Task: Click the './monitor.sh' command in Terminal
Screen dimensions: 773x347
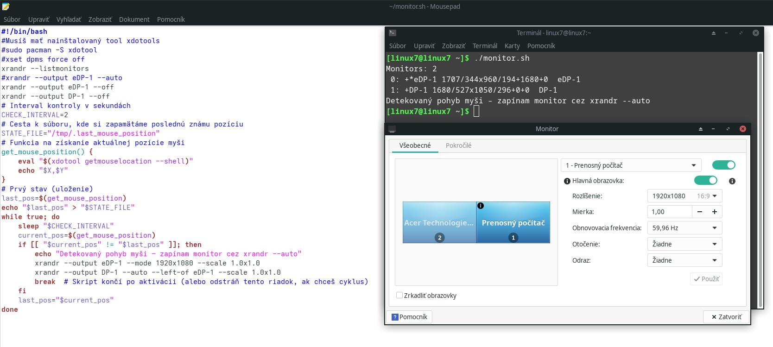Action: [x=501, y=58]
